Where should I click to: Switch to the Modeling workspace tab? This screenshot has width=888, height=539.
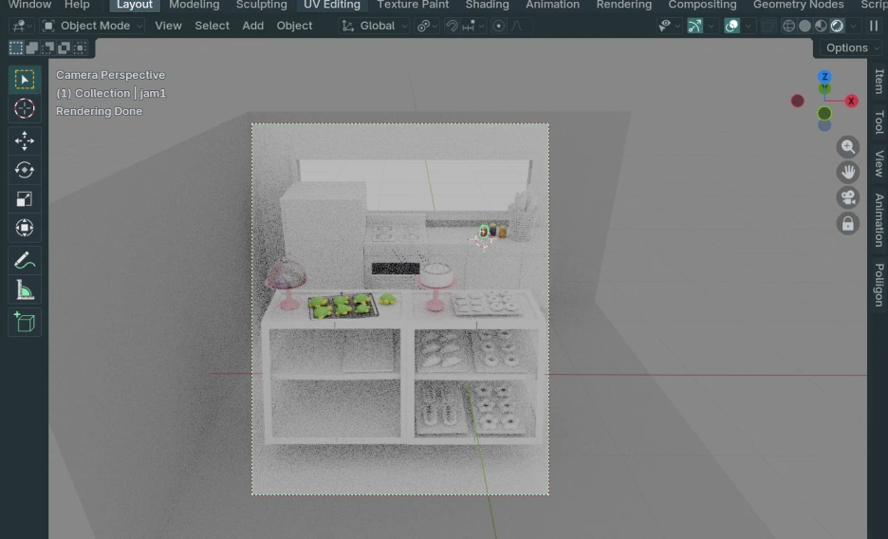tap(194, 5)
